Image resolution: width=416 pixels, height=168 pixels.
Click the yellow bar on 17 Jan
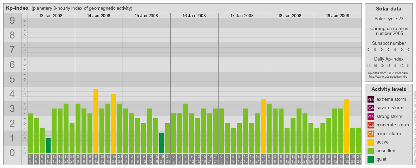pyautogui.click(x=263, y=126)
